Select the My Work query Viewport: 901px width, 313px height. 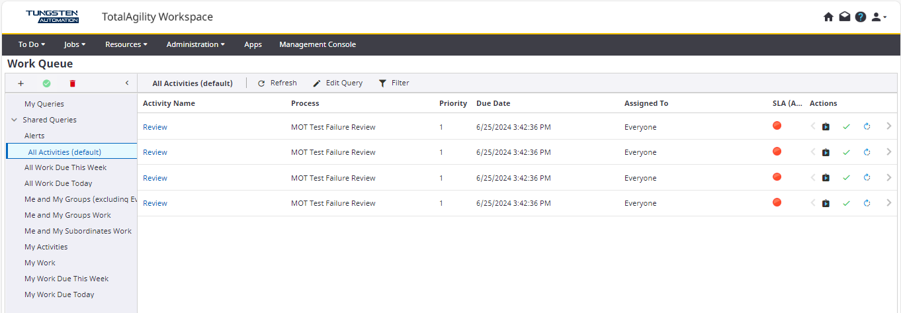tap(40, 263)
